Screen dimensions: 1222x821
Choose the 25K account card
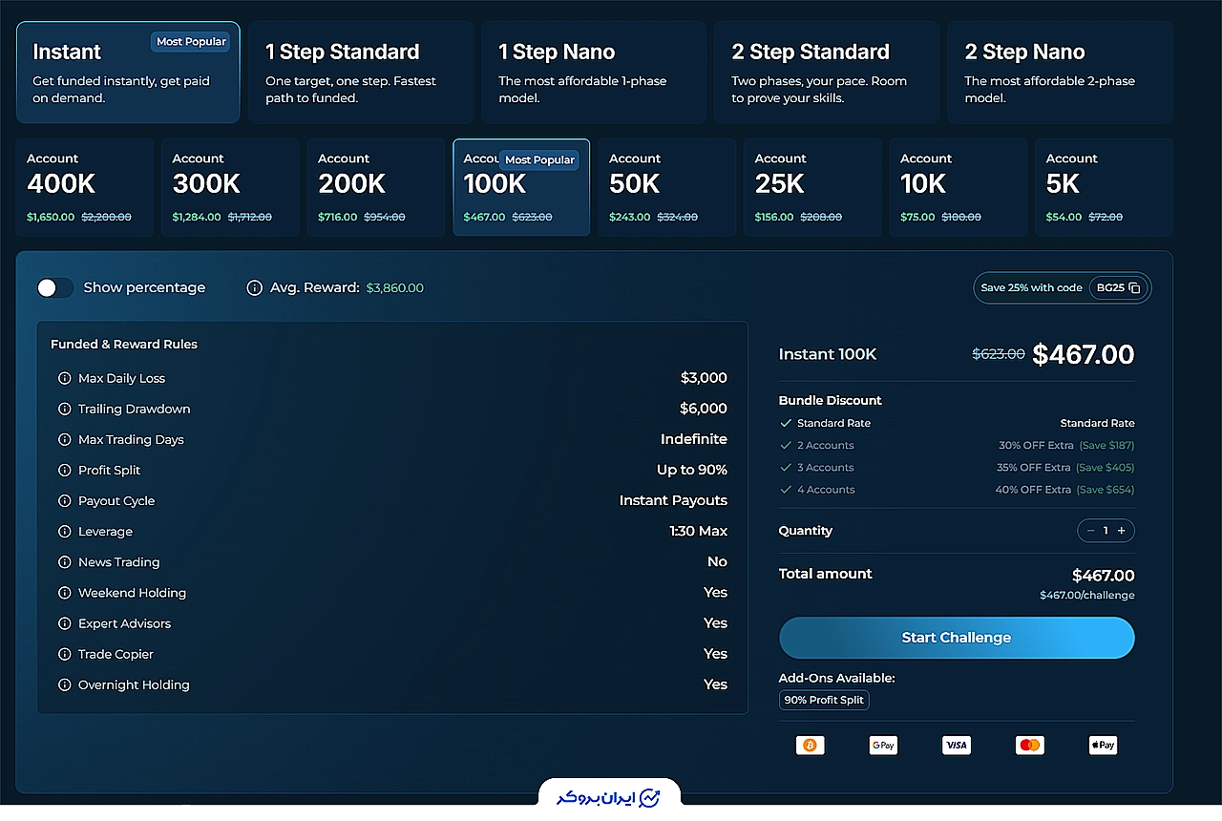pyautogui.click(x=812, y=187)
